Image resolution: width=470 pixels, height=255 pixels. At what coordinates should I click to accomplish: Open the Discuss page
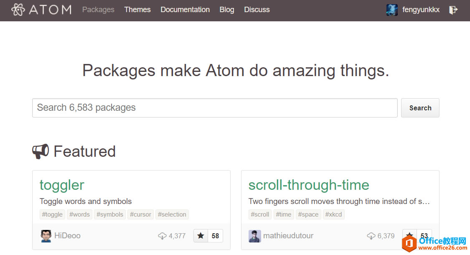pyautogui.click(x=257, y=9)
